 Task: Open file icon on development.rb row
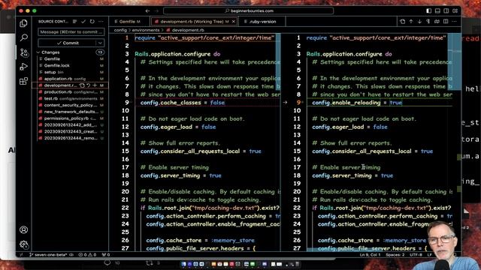point(82,85)
